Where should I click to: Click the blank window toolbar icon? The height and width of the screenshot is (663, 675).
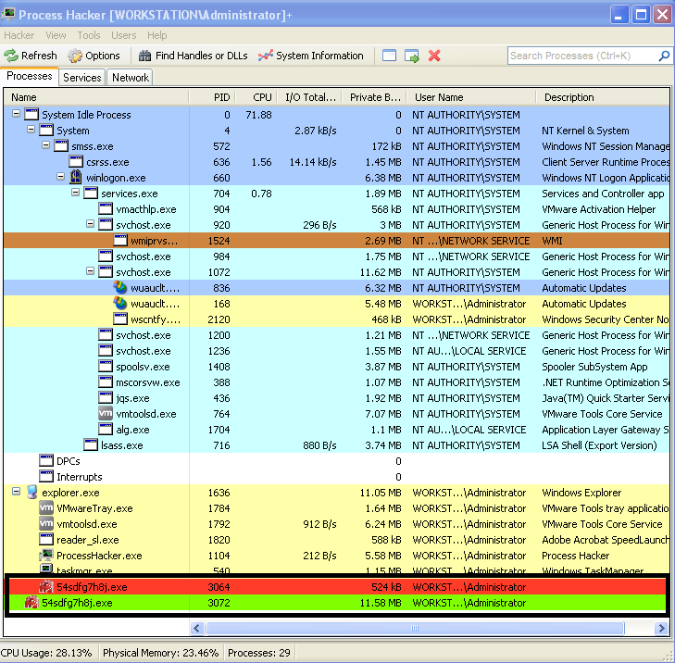[390, 56]
